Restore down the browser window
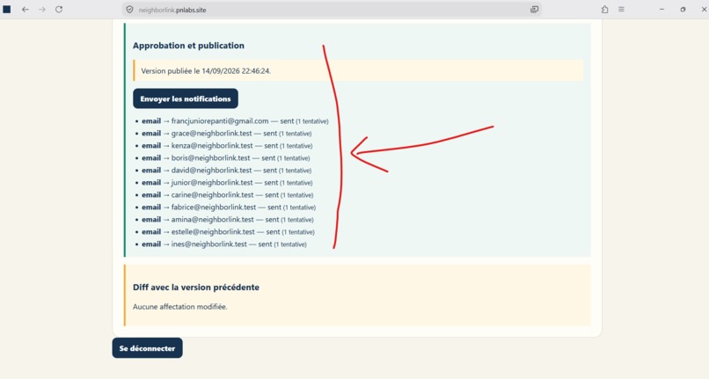 pyautogui.click(x=683, y=10)
